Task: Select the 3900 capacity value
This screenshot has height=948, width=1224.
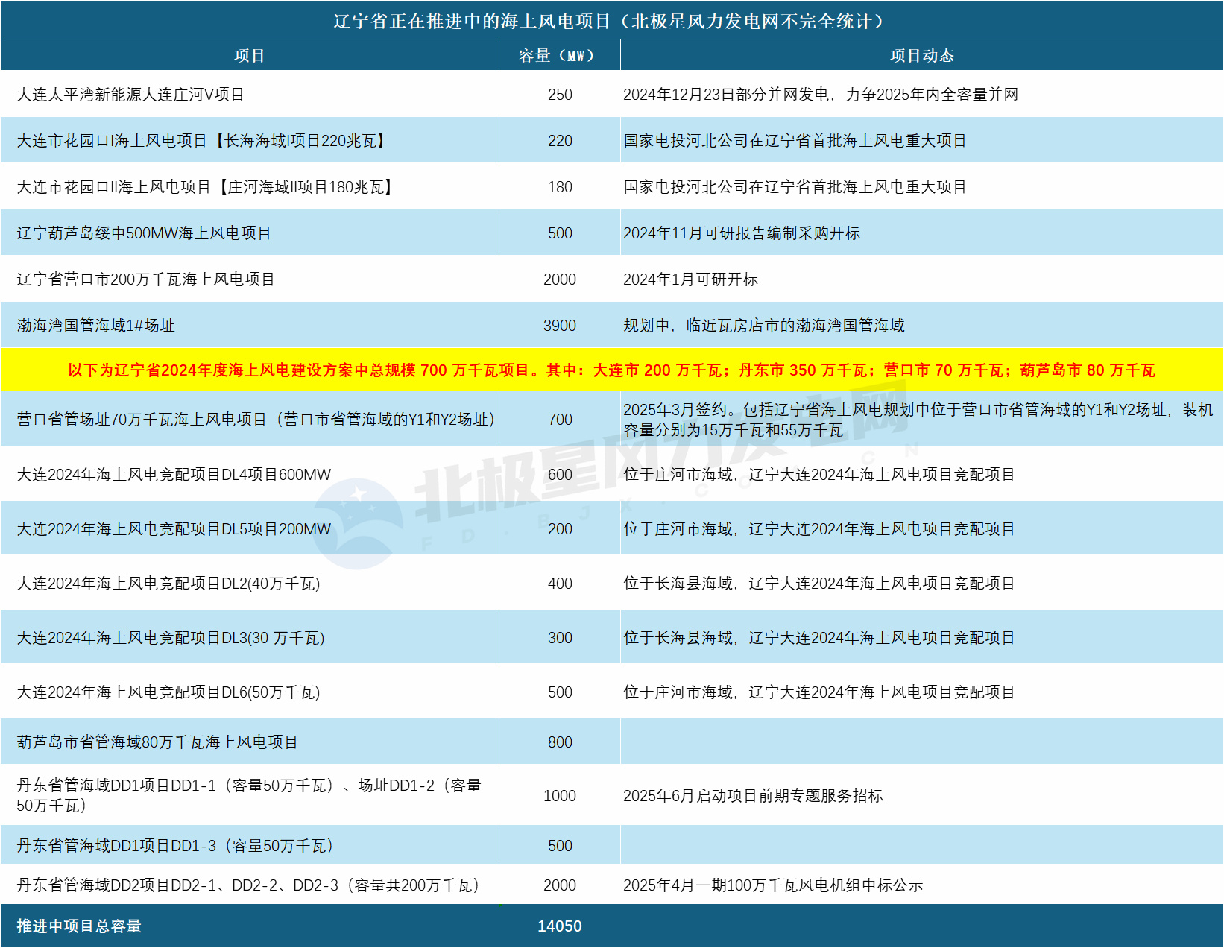Action: pos(559,326)
